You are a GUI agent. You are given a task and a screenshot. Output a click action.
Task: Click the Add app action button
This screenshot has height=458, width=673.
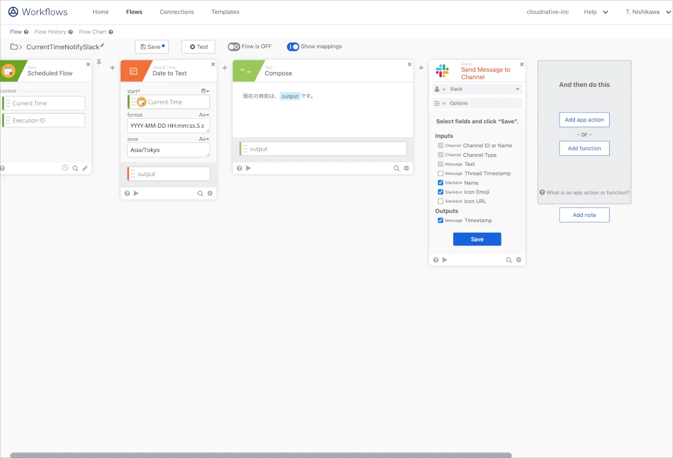click(x=584, y=120)
